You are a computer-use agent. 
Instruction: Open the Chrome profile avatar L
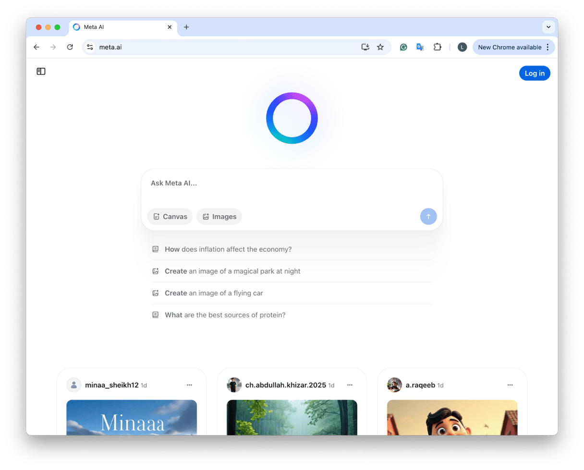[462, 47]
